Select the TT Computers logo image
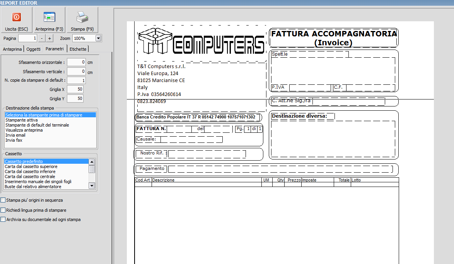The height and width of the screenshot is (264, 454). pyautogui.click(x=201, y=41)
